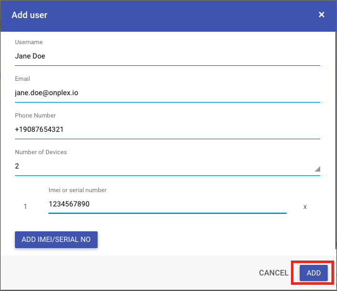This screenshot has width=337, height=291.
Task: Click the blue header bar of dialog
Action: coord(168,16)
